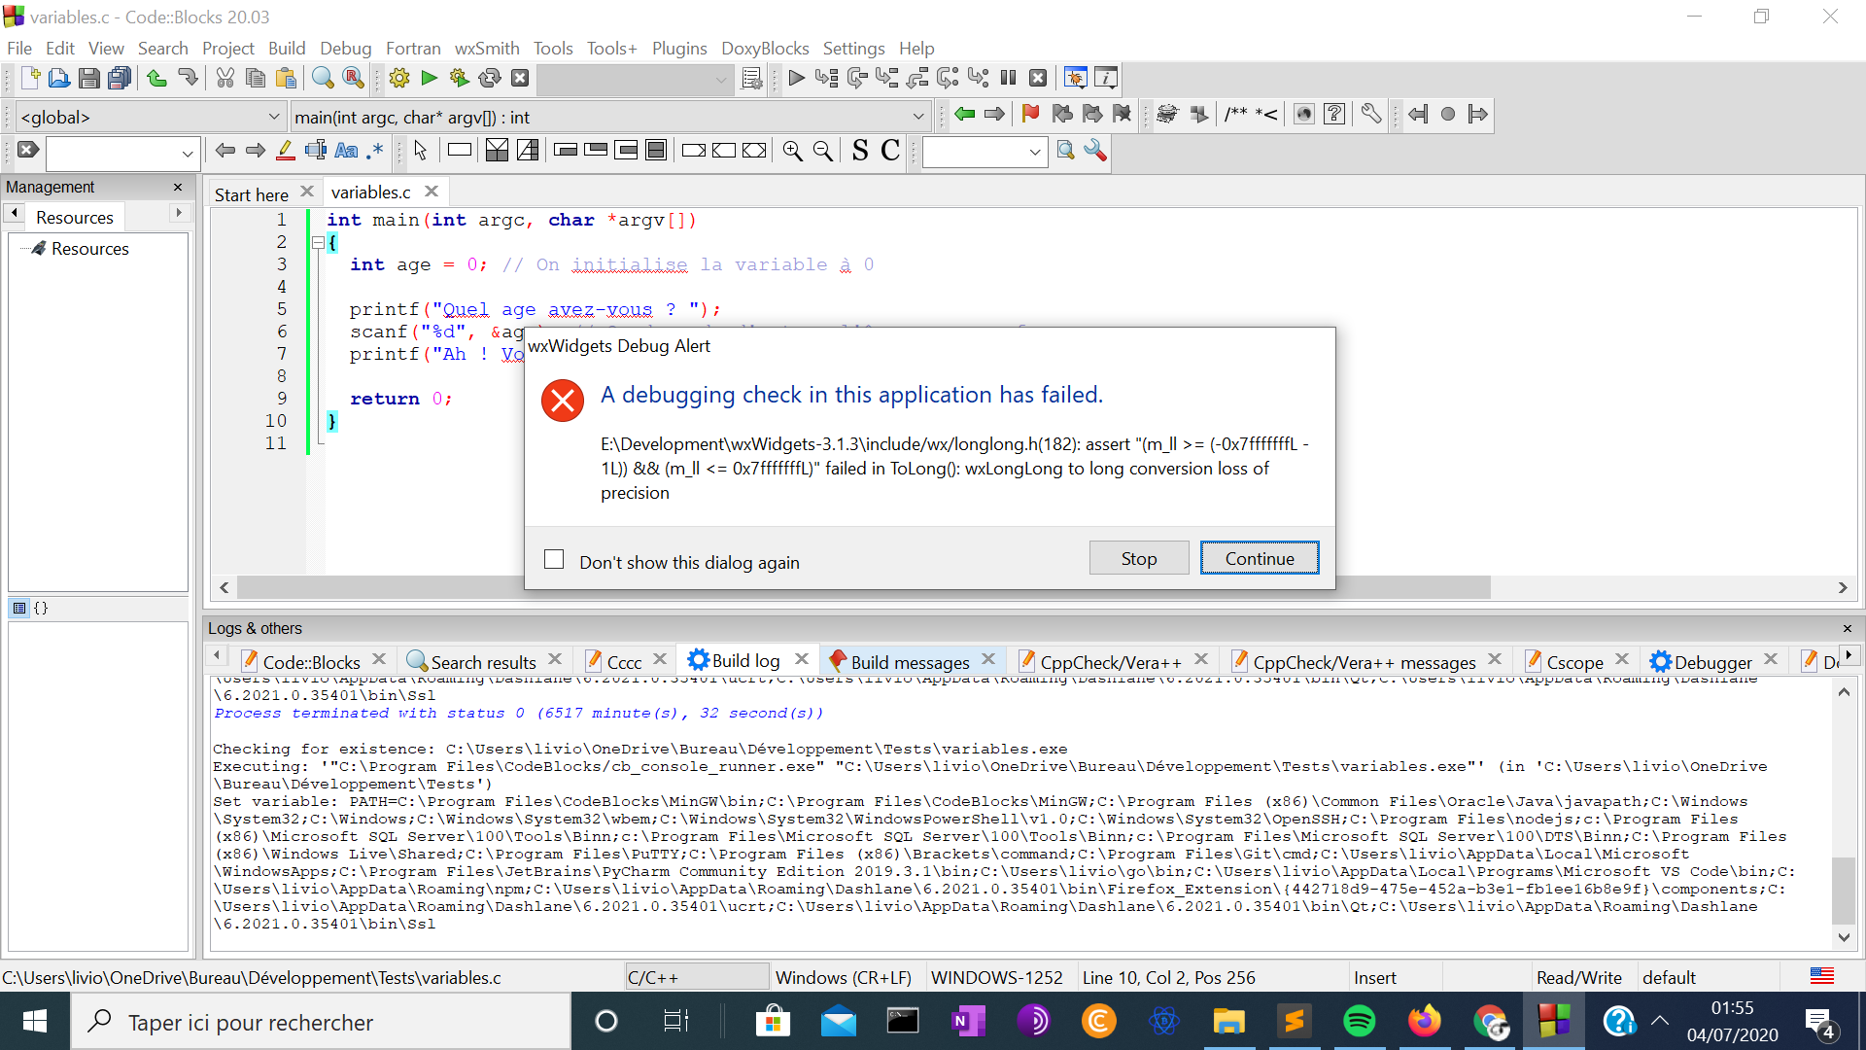Click the Build gear icon
The image size is (1866, 1050).
click(399, 79)
